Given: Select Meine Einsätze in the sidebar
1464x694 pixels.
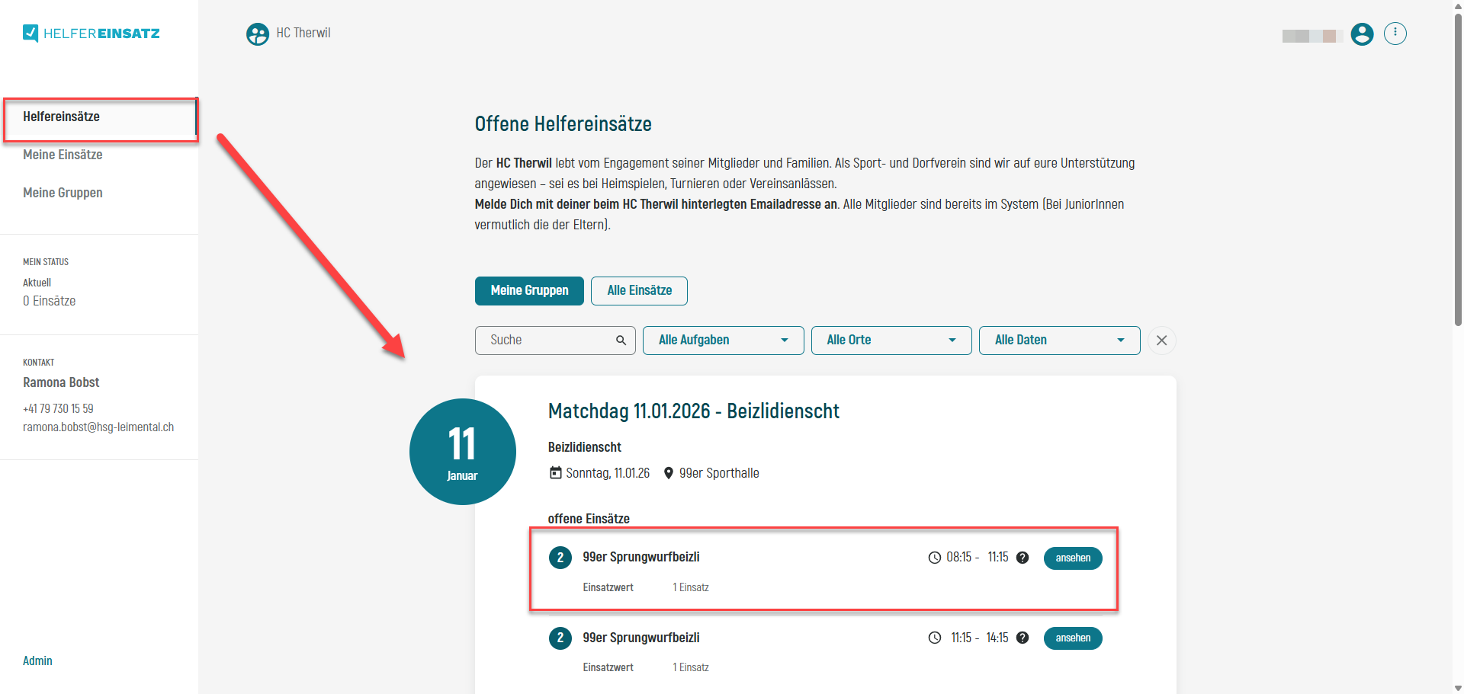Looking at the screenshot, I should (x=63, y=155).
